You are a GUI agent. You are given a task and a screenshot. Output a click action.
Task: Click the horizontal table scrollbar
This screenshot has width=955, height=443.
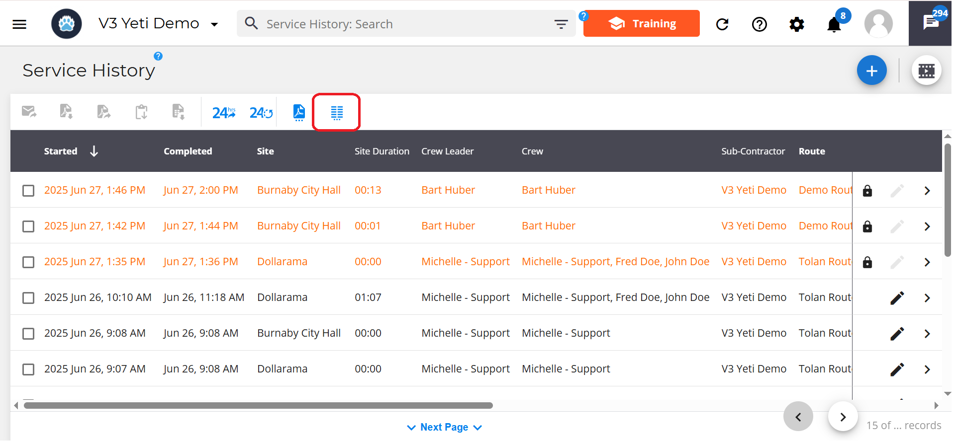259,406
